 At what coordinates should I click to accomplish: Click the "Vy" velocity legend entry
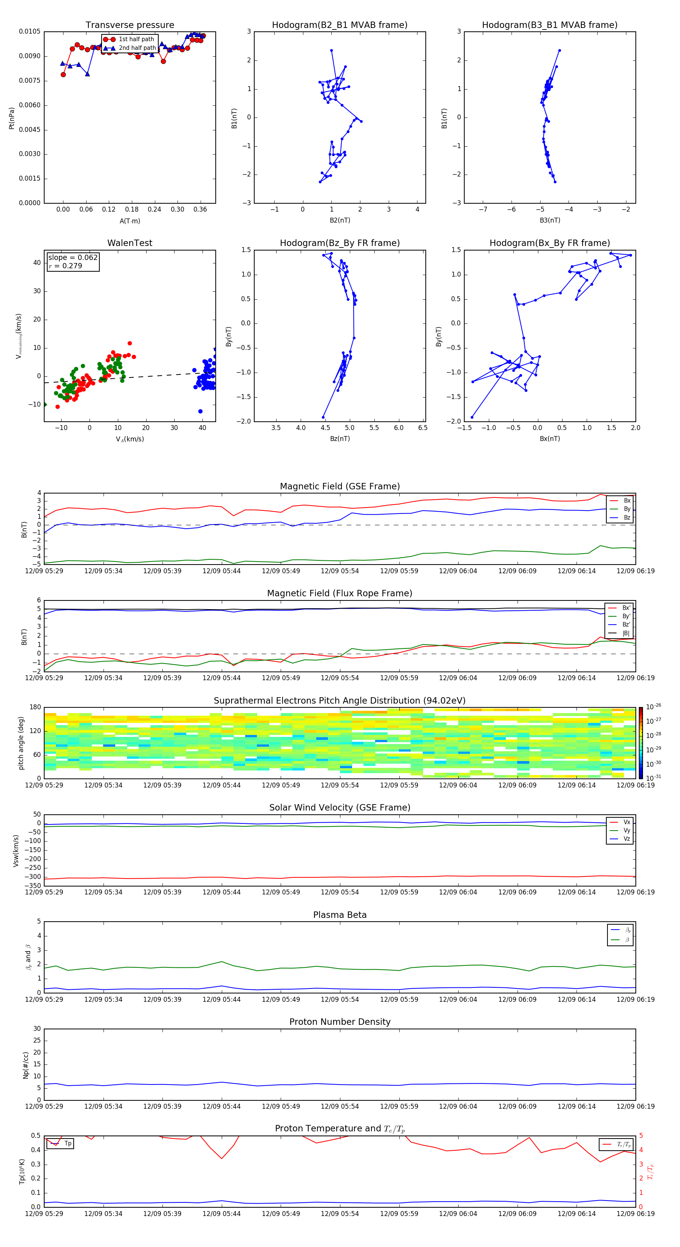pos(620,831)
